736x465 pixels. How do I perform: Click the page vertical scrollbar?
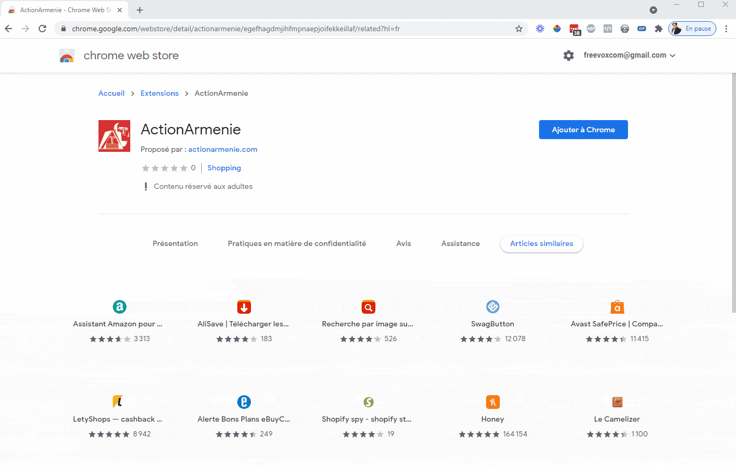tap(733, 192)
